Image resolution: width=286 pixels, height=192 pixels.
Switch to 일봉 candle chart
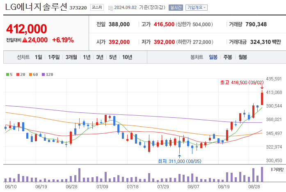point(213,57)
